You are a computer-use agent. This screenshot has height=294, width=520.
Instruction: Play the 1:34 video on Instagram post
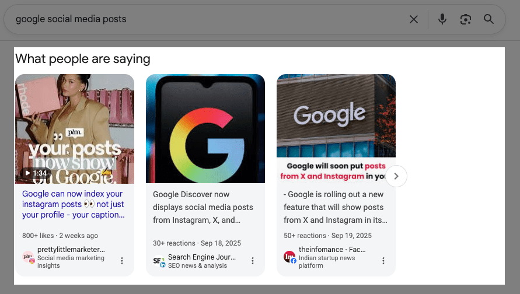(36, 173)
